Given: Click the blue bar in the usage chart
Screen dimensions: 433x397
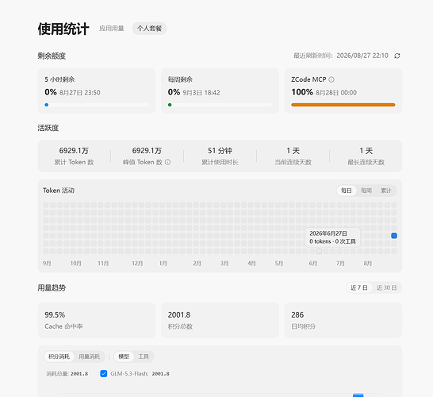Looking at the screenshot, I should point(358,395).
